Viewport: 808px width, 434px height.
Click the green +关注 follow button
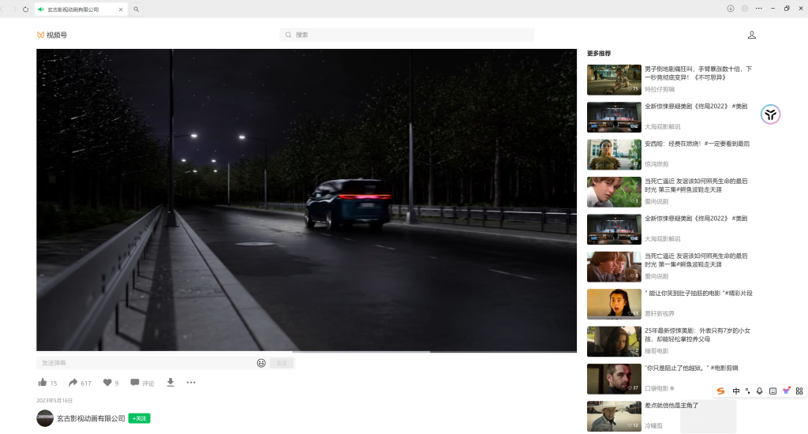pyautogui.click(x=139, y=418)
